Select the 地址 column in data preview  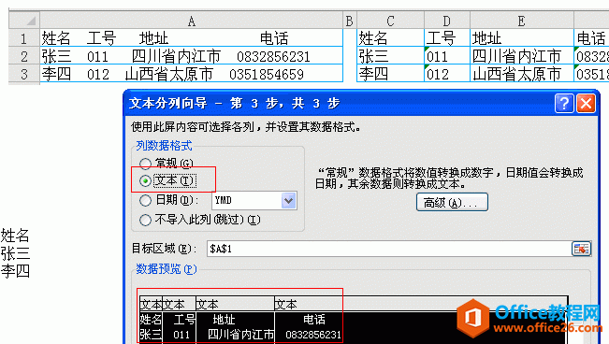pyautogui.click(x=236, y=320)
